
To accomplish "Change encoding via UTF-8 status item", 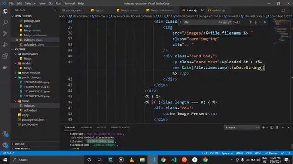I will tap(239, 153).
